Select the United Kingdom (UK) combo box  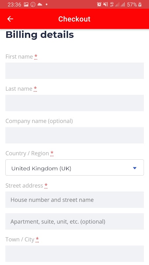[x=74, y=168]
